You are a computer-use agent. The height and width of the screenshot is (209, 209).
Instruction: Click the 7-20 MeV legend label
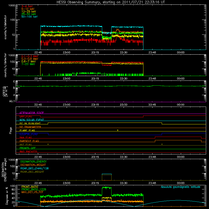pyautogui.click(x=28, y=64)
